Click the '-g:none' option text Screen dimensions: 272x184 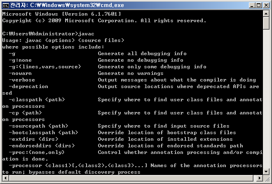20,60
